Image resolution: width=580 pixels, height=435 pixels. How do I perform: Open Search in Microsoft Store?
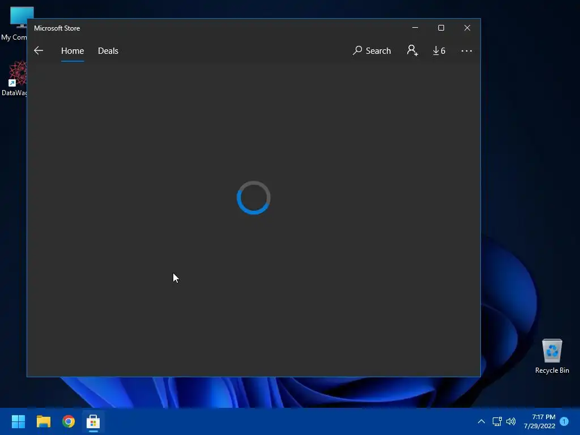372,50
